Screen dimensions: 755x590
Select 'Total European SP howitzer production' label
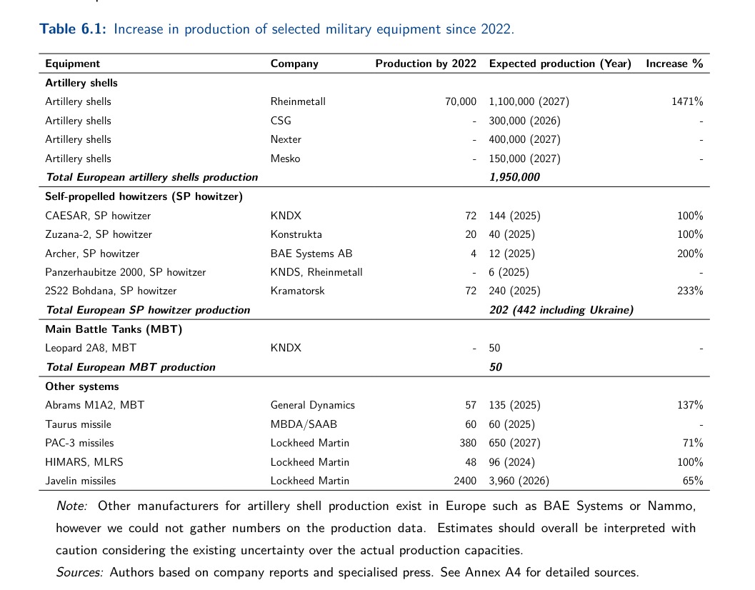(x=148, y=310)
